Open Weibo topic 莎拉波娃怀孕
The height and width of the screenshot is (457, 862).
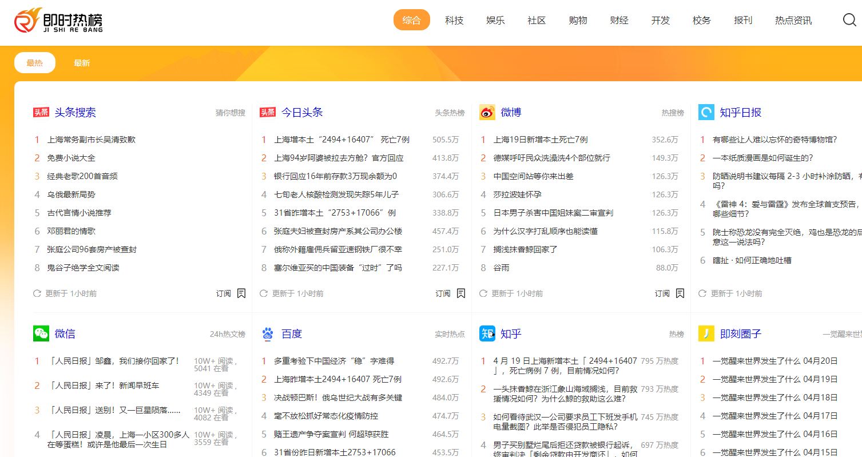518,194
